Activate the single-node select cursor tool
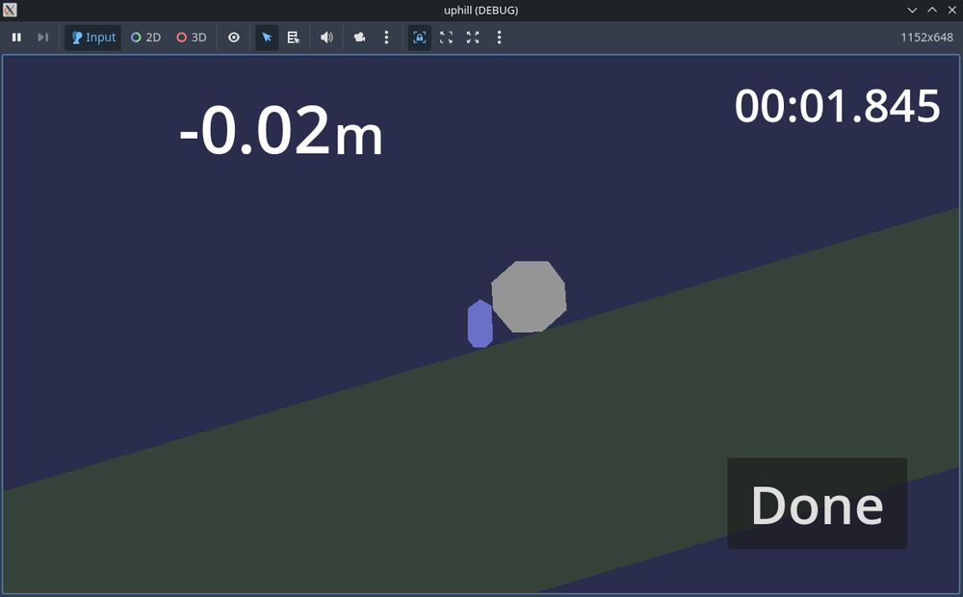 click(x=267, y=38)
